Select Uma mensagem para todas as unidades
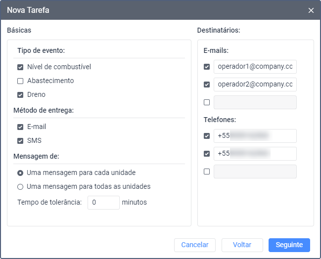 pyautogui.click(x=20, y=187)
